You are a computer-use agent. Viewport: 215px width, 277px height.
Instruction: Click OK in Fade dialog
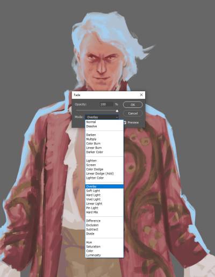click(133, 105)
